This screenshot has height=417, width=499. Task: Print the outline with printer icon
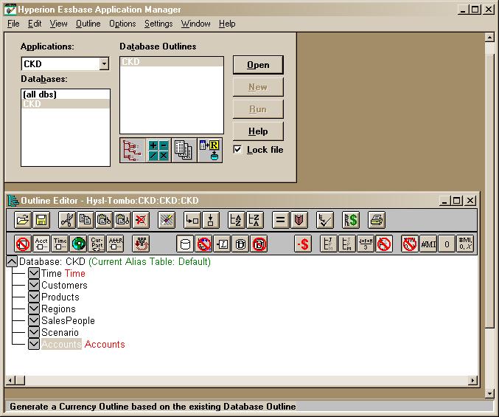click(376, 220)
